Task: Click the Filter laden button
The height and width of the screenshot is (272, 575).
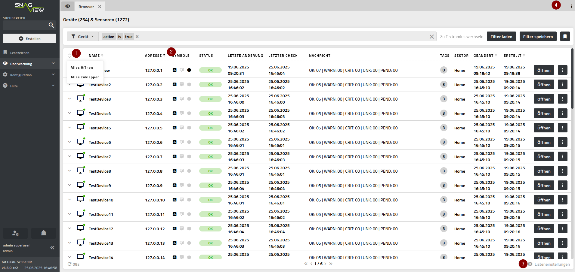Action: coord(501,37)
